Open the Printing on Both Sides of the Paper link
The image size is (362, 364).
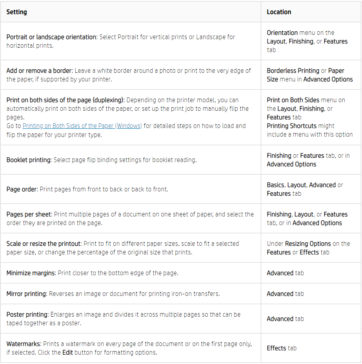[x=82, y=126]
